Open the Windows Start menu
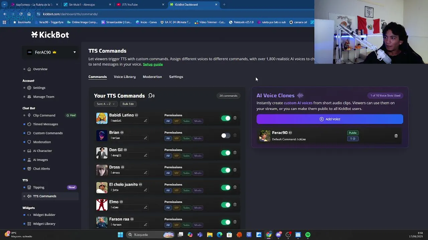 (x=120, y=235)
